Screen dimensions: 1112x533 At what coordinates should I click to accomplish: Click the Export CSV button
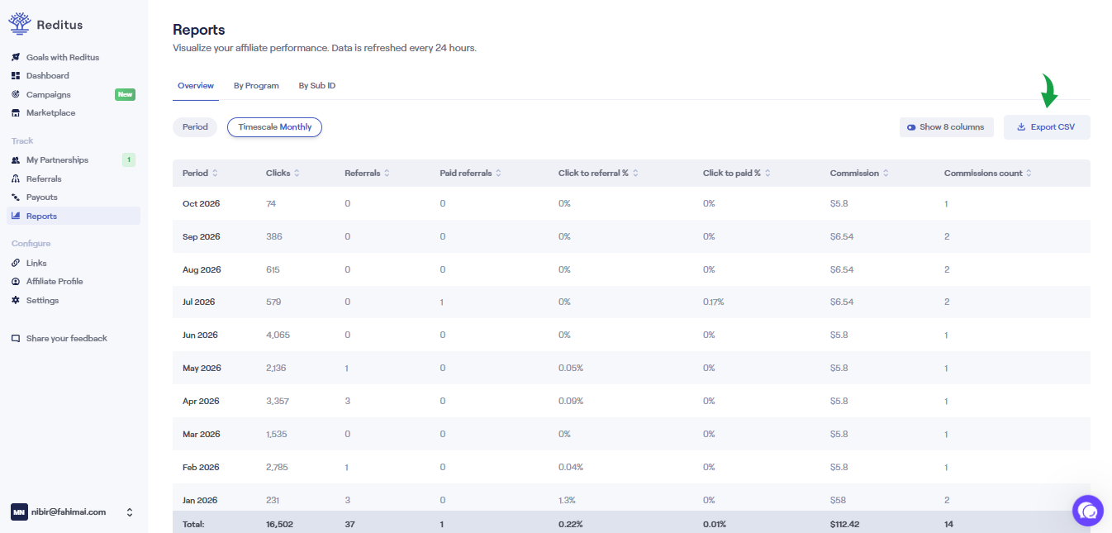pyautogui.click(x=1047, y=127)
